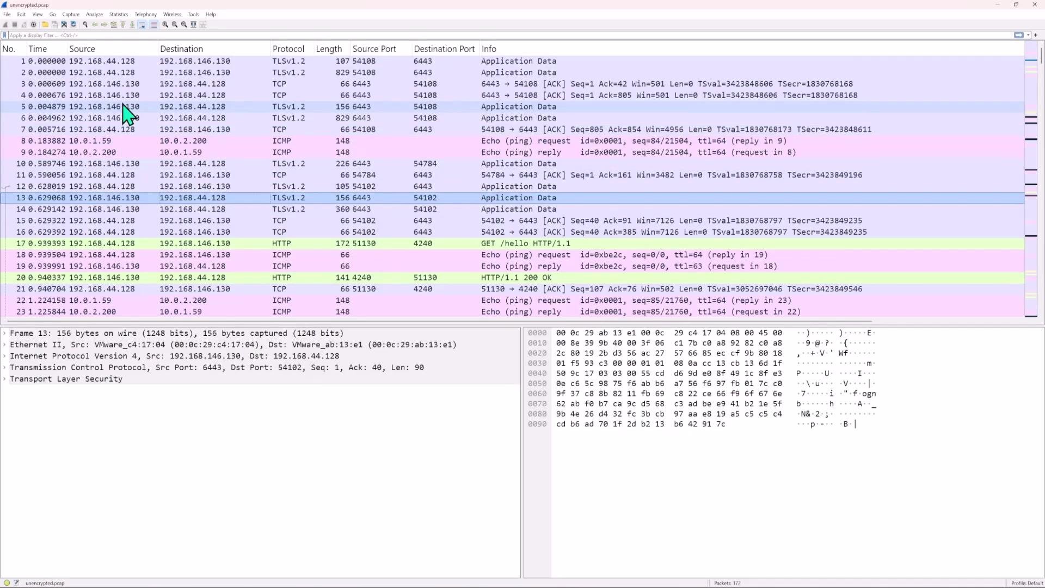Select packet 17 GET /hello HTTP/1.1

[x=512, y=243]
